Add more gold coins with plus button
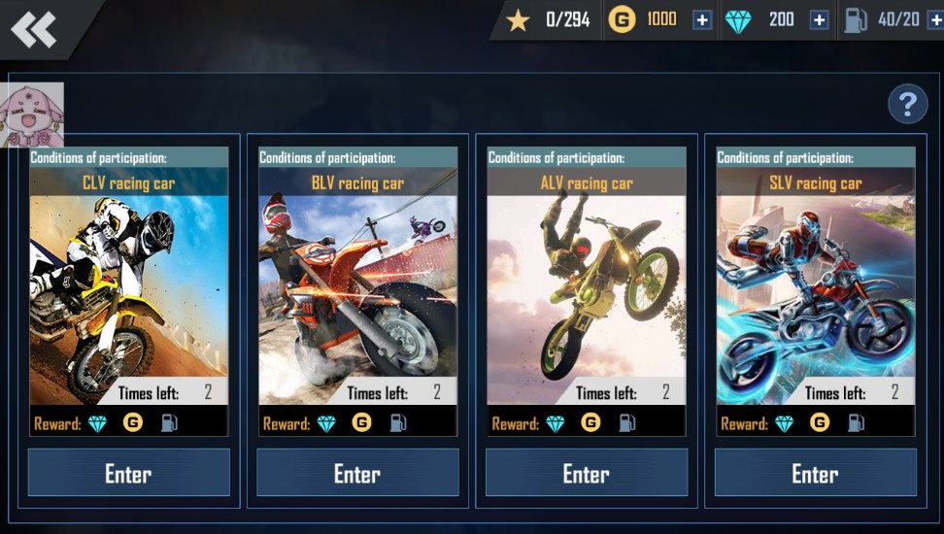The image size is (944, 534). pos(702,20)
